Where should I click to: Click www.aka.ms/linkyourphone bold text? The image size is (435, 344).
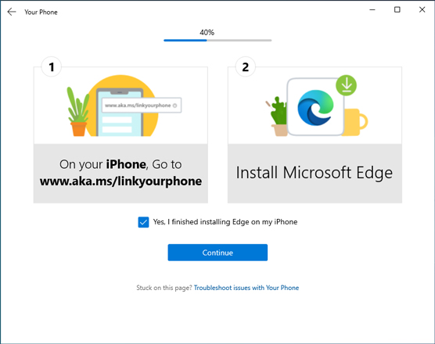coord(120,181)
